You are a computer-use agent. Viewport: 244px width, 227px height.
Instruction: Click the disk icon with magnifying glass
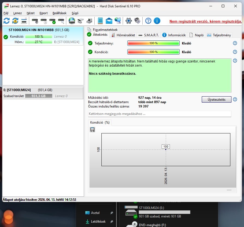pyautogui.click(x=61, y=21)
